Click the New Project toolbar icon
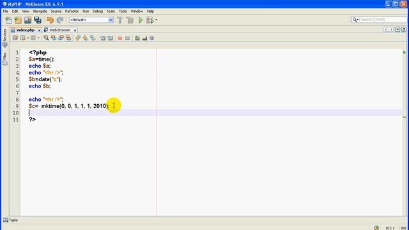409x230 pixels. pos(18,20)
